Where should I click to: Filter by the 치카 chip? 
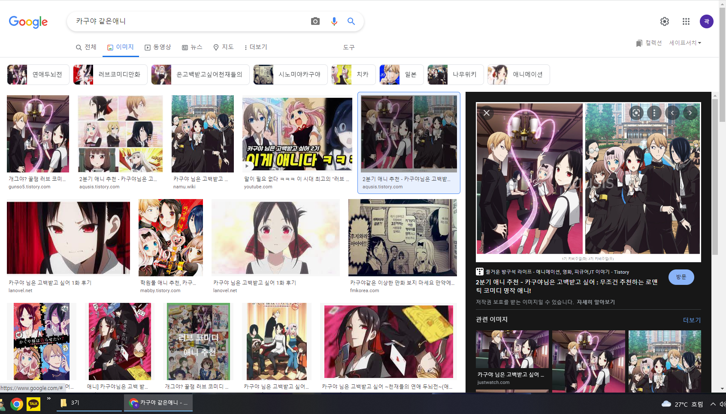(354, 75)
